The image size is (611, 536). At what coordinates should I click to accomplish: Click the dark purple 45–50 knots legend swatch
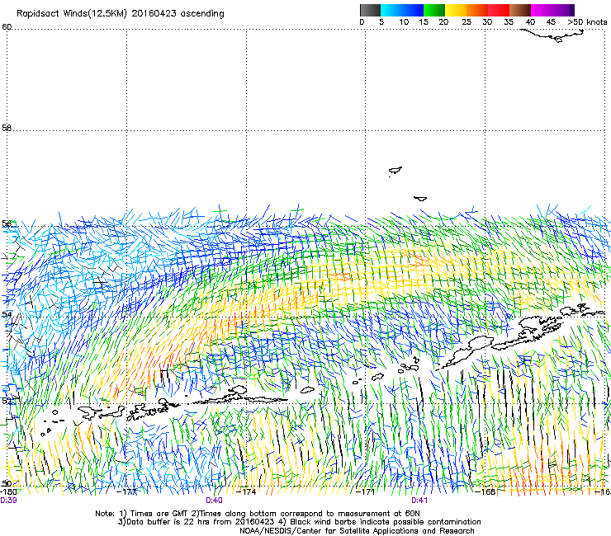[563, 10]
